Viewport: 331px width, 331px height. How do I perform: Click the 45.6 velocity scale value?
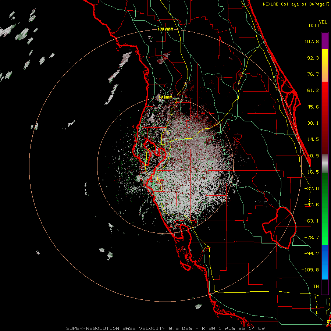pos(313,107)
